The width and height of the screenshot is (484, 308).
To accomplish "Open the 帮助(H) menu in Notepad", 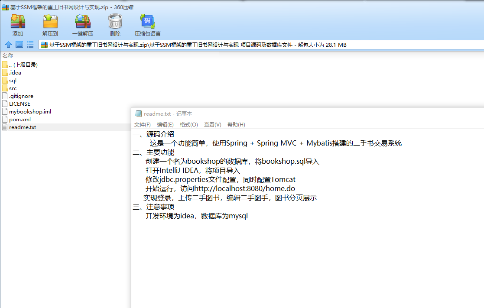I will [236, 125].
